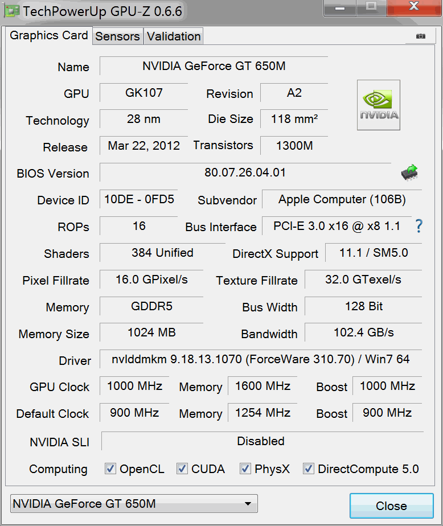Click the Shaders field 384 Unified
Image resolution: width=443 pixels, height=526 pixels.
pyautogui.click(x=162, y=253)
